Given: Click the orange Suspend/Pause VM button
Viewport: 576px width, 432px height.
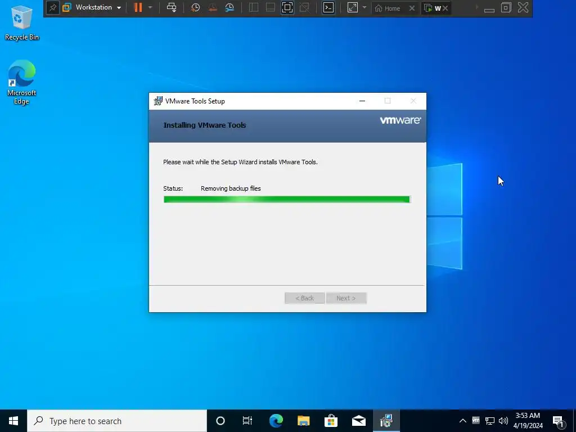Looking at the screenshot, I should pyautogui.click(x=138, y=7).
